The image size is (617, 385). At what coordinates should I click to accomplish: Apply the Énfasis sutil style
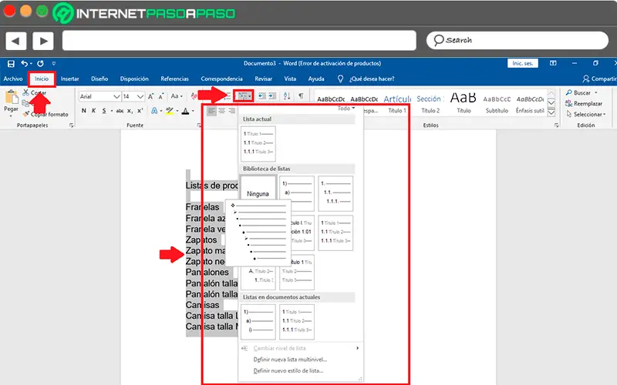[x=530, y=104]
